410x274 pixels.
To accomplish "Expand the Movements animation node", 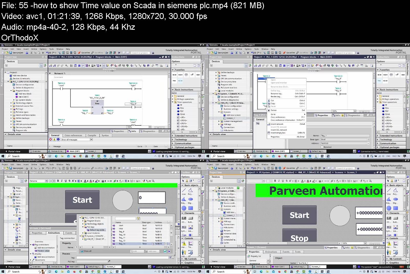I will click(31, 260).
